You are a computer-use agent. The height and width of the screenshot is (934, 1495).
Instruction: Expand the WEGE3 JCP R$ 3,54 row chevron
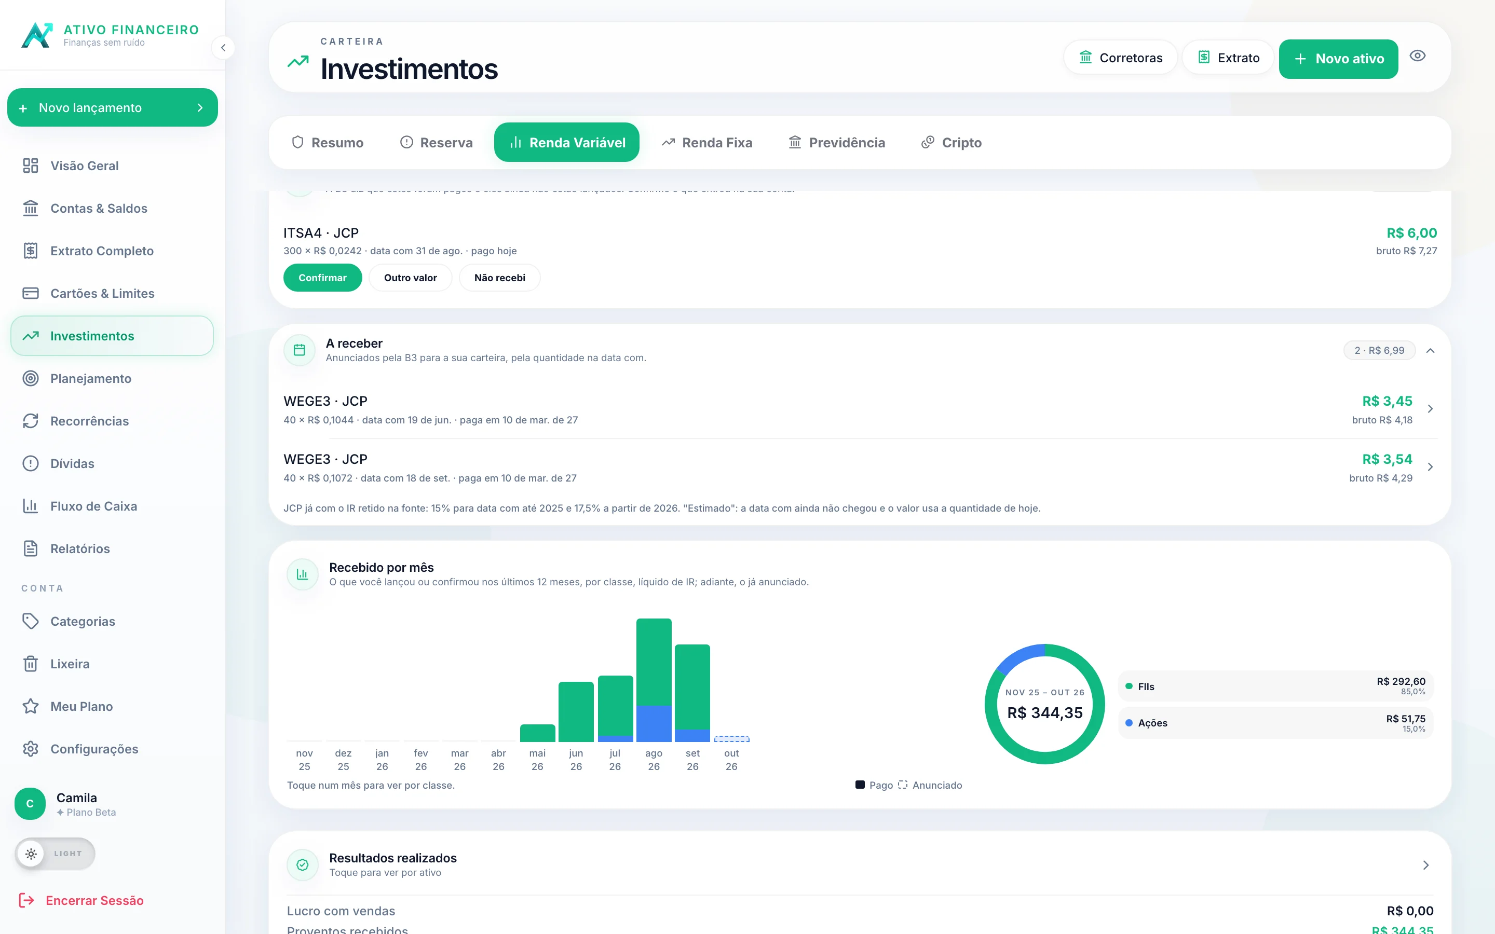(1430, 467)
